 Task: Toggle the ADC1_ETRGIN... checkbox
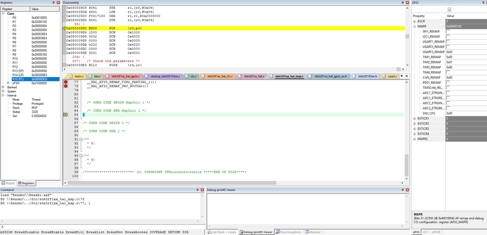click(x=448, y=93)
